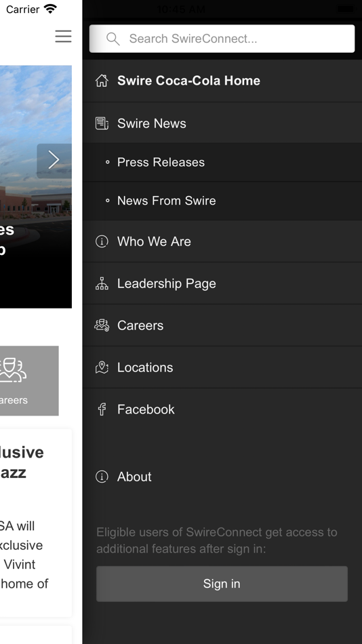362x644 pixels.
Task: Click the house icon beside Swire Coca-Cola Home
Action: click(102, 81)
